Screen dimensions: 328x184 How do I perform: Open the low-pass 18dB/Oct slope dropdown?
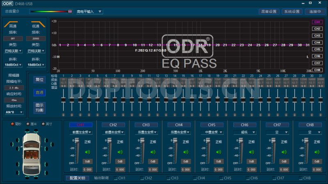[x=36, y=65]
